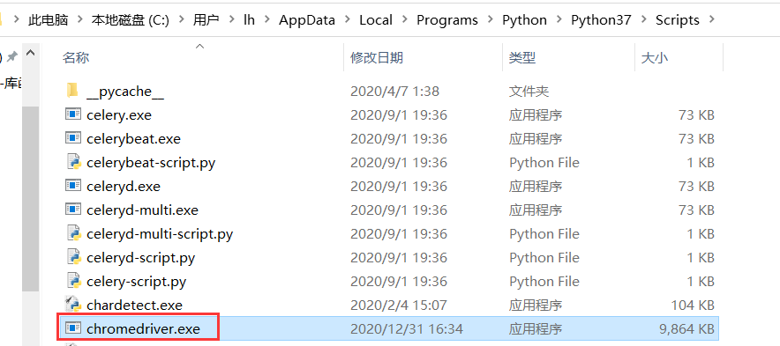Select the chardetect.exe file icon
780x346 pixels.
pyautogui.click(x=73, y=305)
